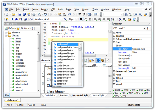155x110 pixels.
Task: Open the File menu
Action: click(x=11, y=10)
